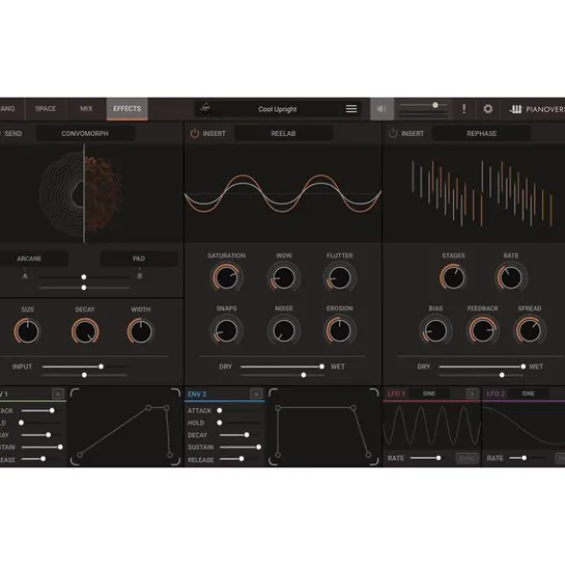Viewport: 565px width, 566px height.
Task: Select the ENV 2 modulator tab
Action: click(x=197, y=395)
